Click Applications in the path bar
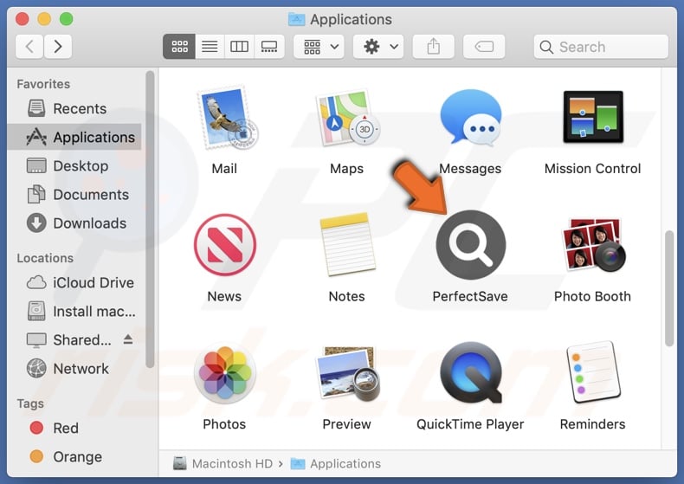 (336, 463)
